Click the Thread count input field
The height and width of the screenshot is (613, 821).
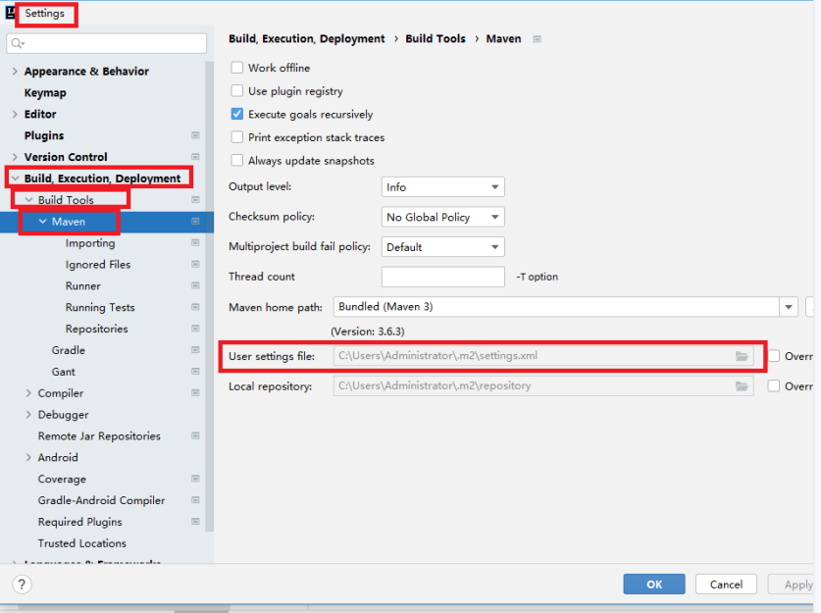point(442,277)
